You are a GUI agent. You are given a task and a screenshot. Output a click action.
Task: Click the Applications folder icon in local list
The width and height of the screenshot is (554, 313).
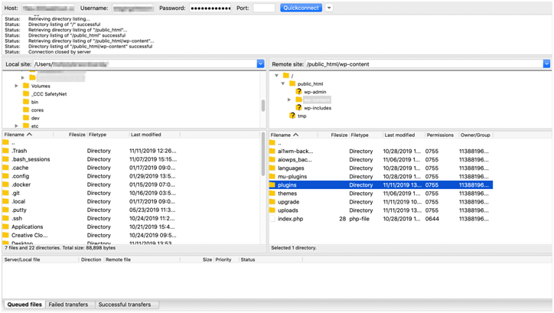[x=6, y=227]
